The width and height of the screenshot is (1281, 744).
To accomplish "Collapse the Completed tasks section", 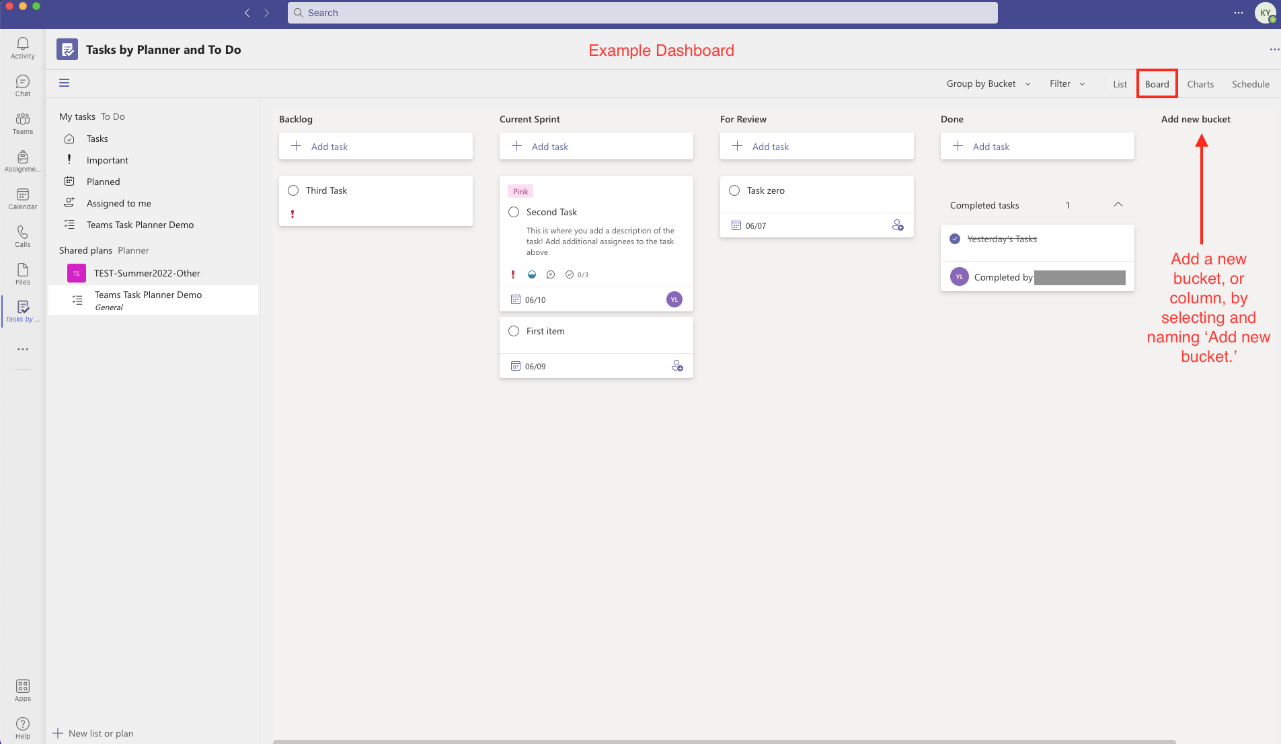I will [1118, 205].
